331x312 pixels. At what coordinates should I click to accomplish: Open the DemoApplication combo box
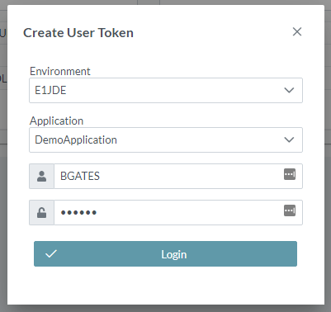[x=166, y=139]
